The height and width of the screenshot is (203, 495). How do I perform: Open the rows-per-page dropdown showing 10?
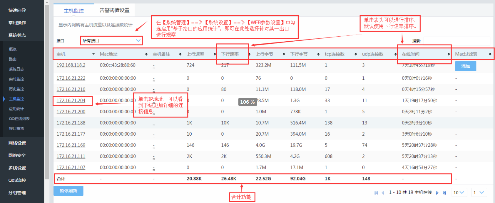(459, 193)
